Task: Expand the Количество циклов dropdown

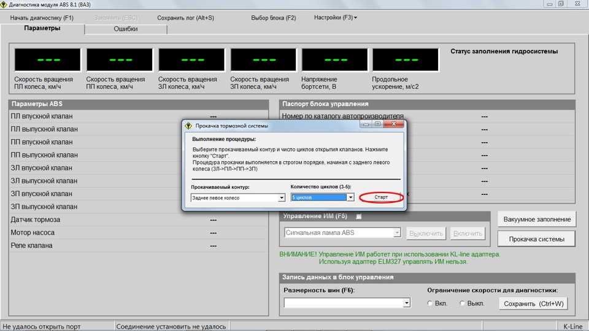Action: [350, 197]
